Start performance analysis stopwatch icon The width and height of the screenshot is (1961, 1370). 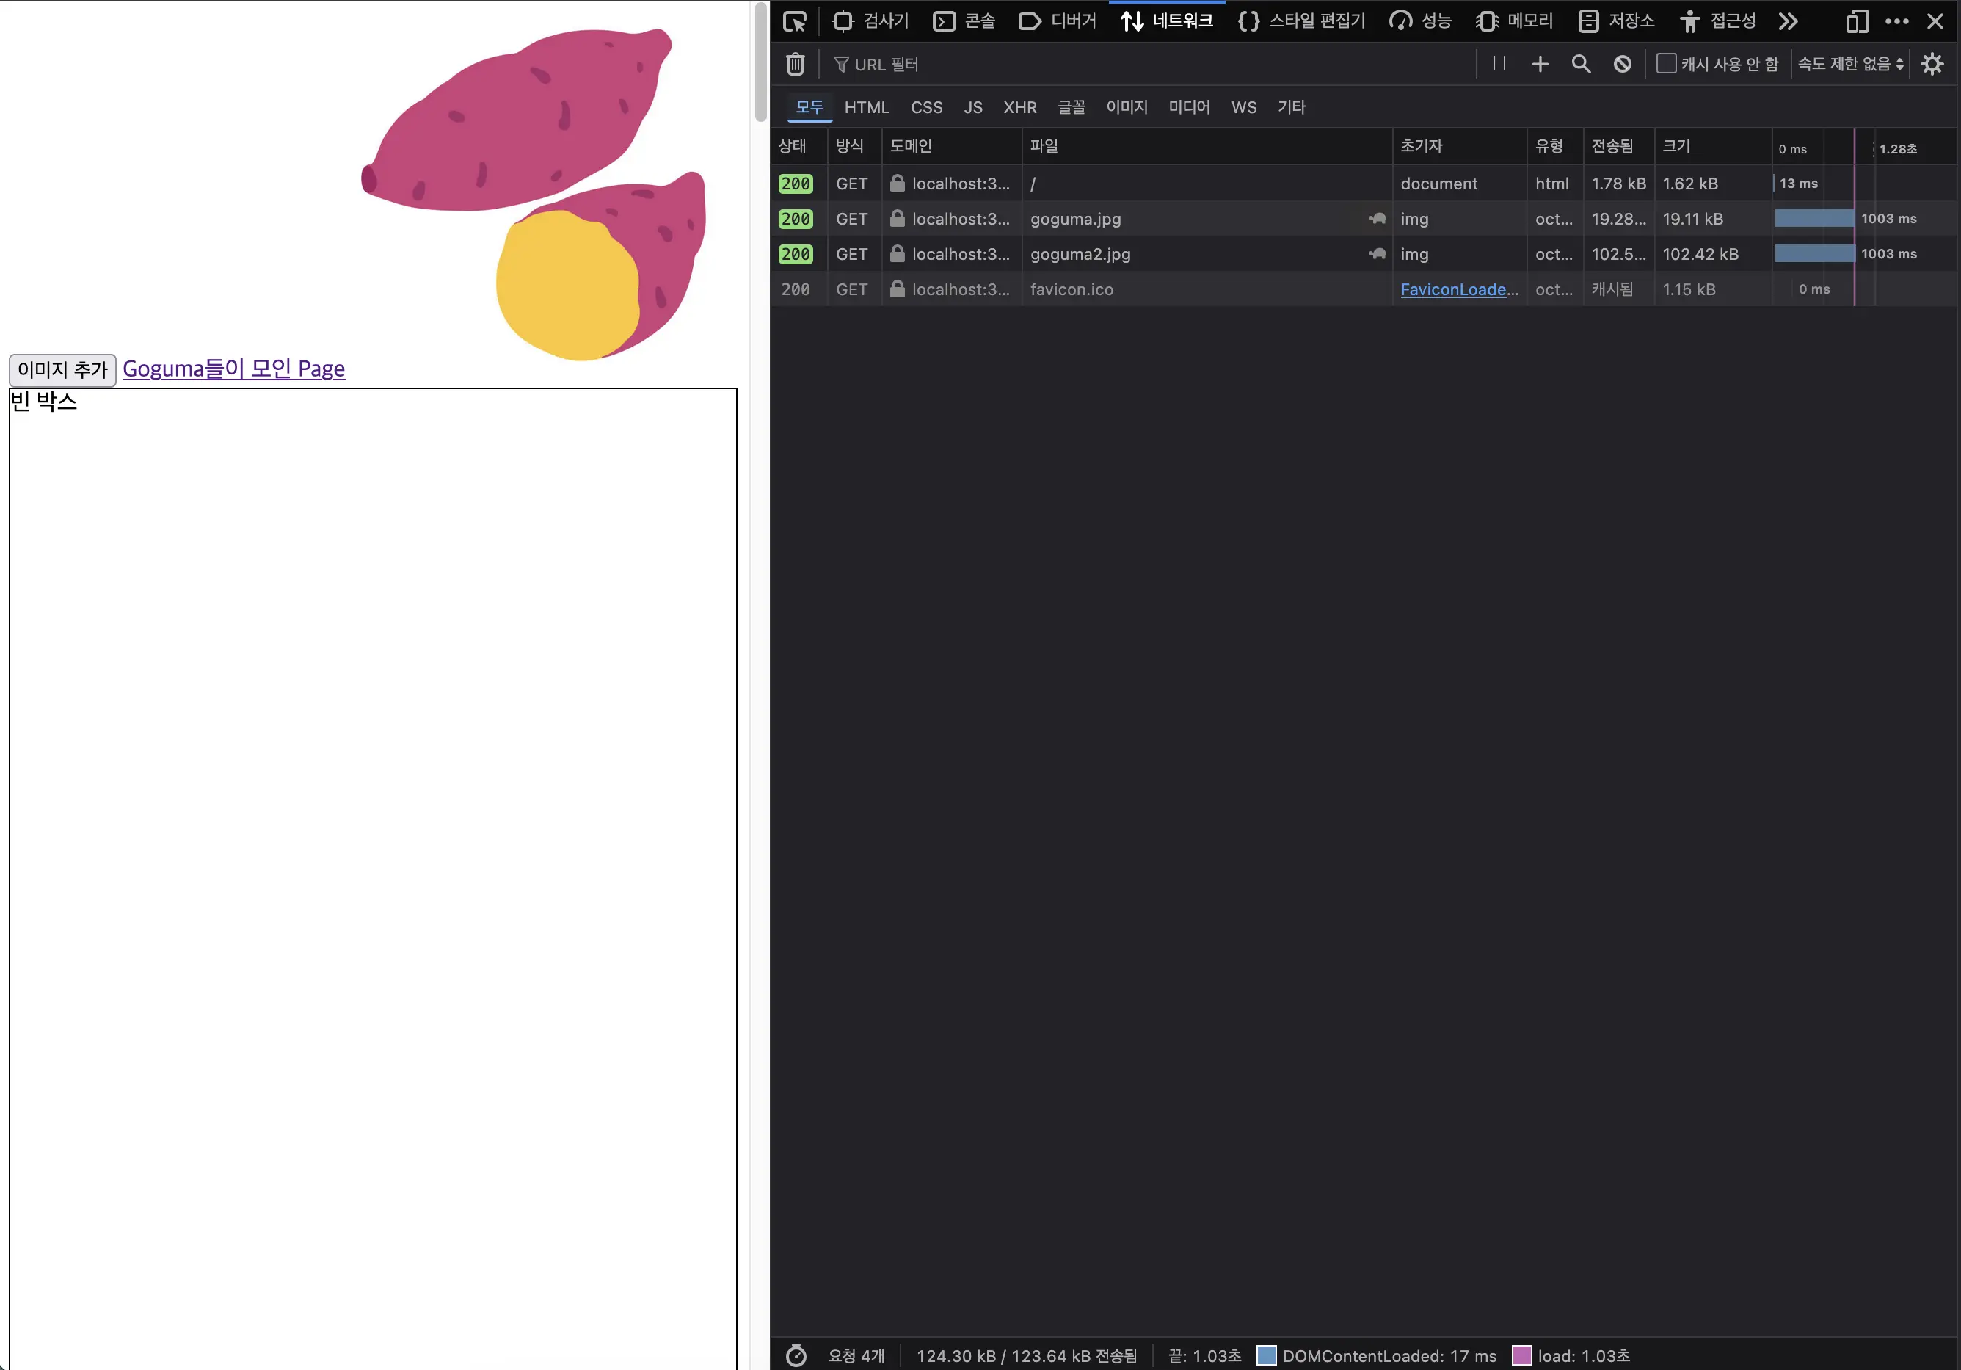pyautogui.click(x=795, y=1355)
